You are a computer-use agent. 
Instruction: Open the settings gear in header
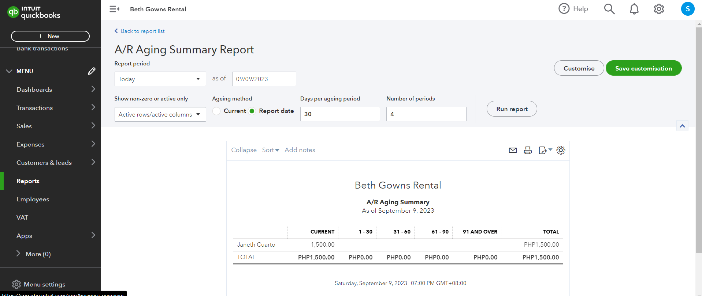click(659, 9)
